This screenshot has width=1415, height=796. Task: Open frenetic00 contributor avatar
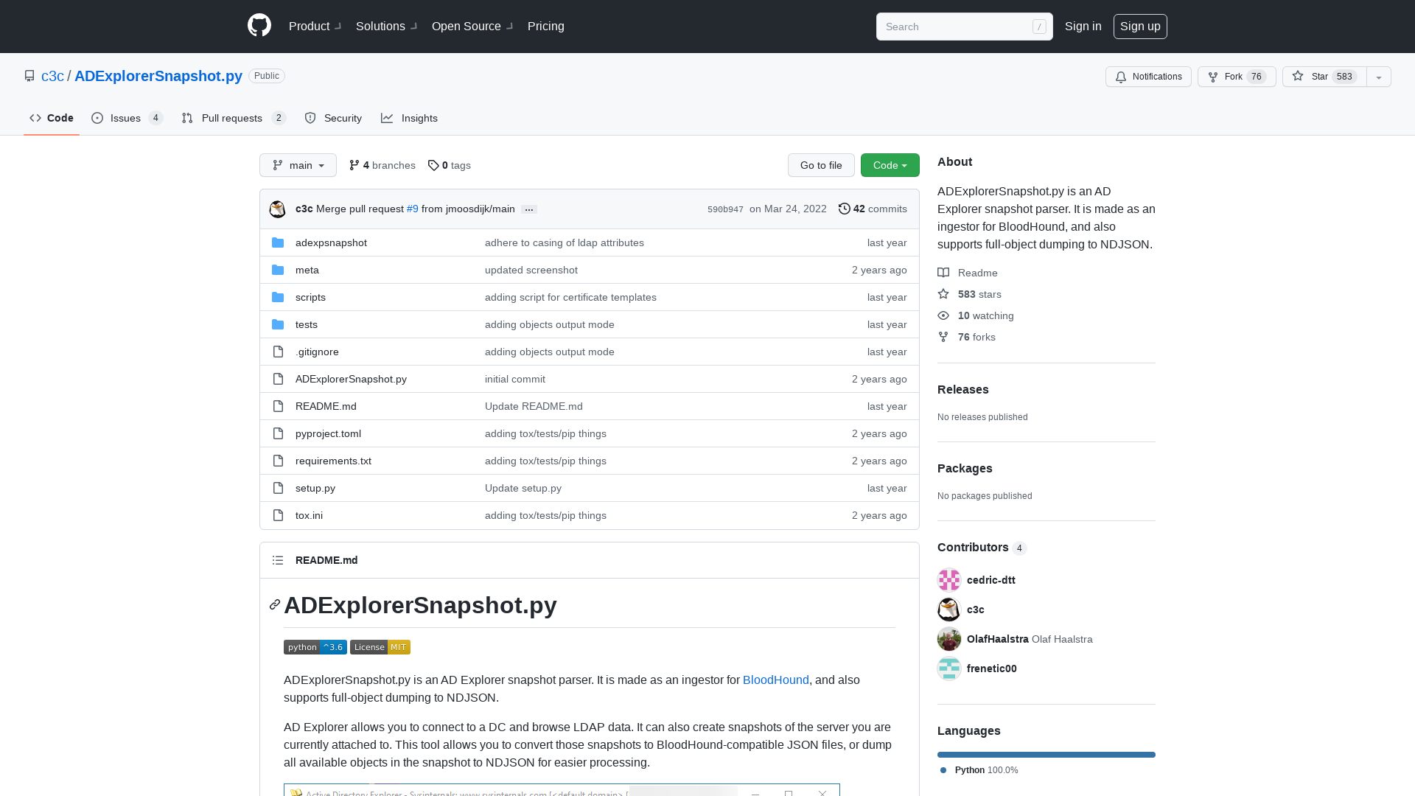(x=949, y=668)
